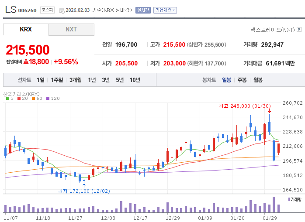
Task: Click the last red candlestick on the chart
Action: (278, 149)
